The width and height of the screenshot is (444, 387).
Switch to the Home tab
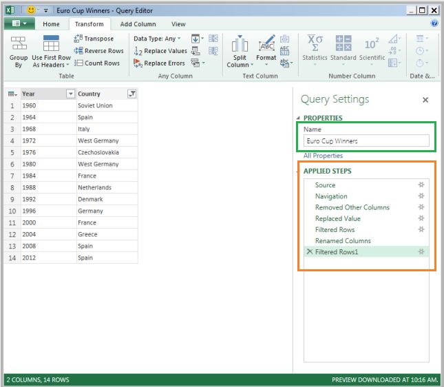tap(51, 24)
